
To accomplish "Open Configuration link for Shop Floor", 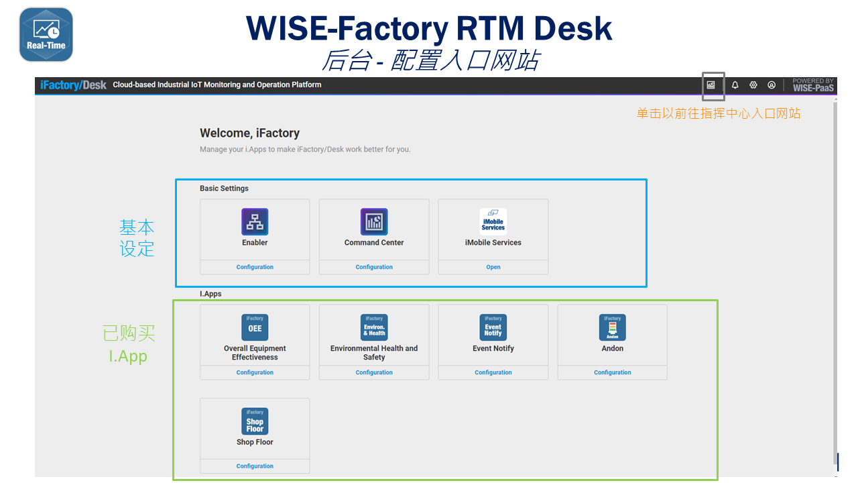I will (x=255, y=466).
